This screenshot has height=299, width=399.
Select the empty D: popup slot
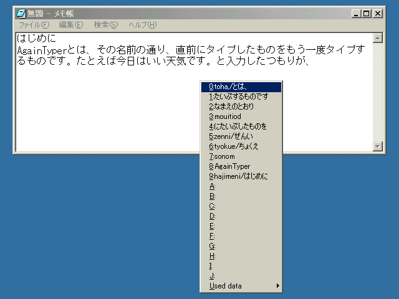(x=241, y=216)
